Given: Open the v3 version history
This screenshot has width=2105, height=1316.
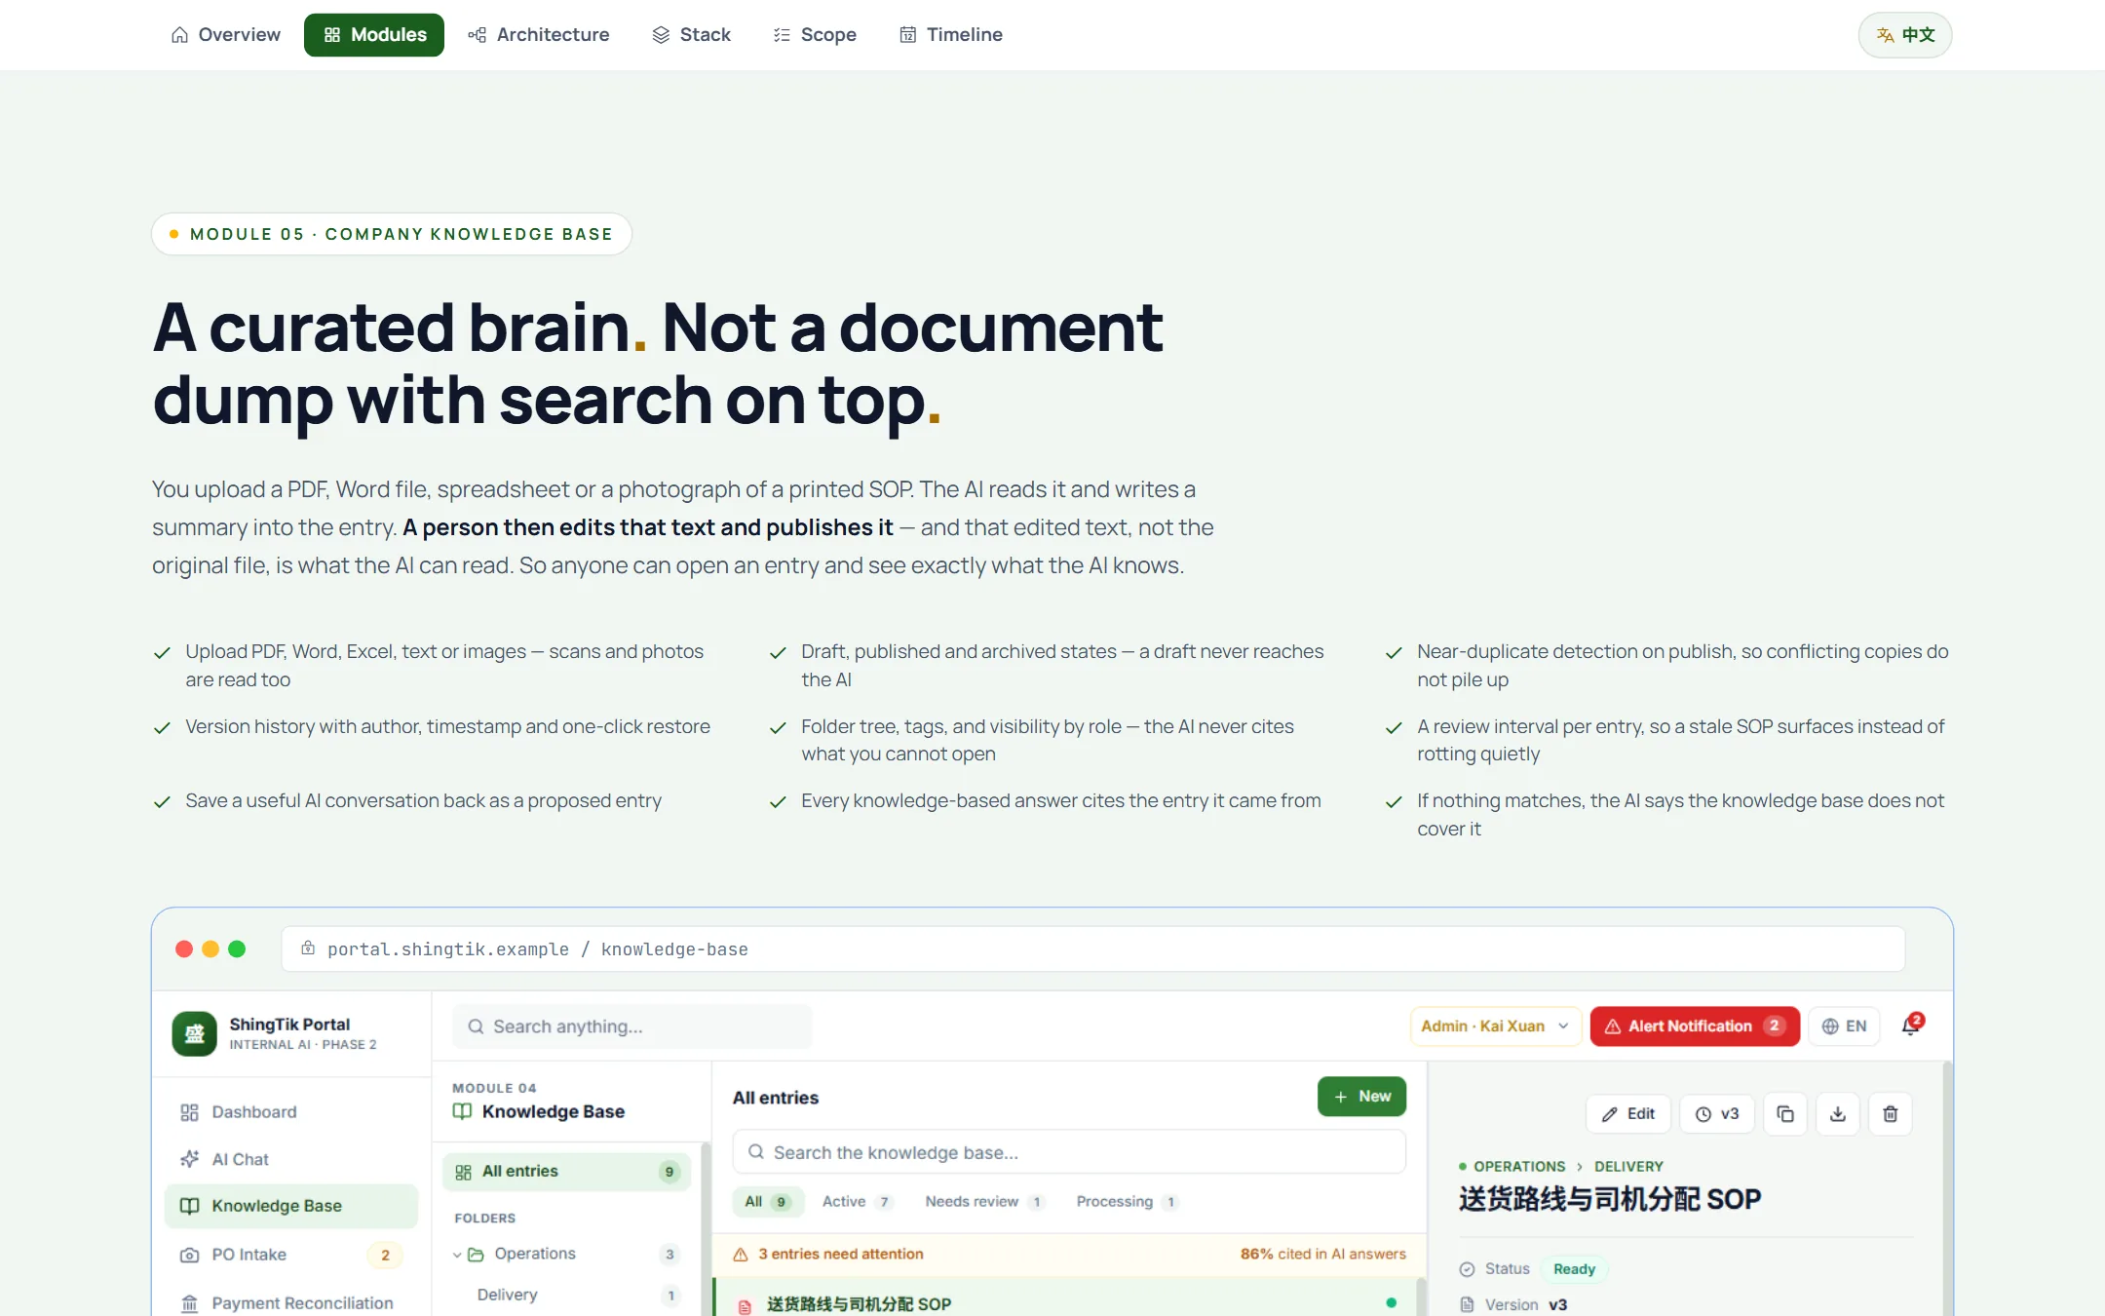Looking at the screenshot, I should (x=1717, y=1114).
